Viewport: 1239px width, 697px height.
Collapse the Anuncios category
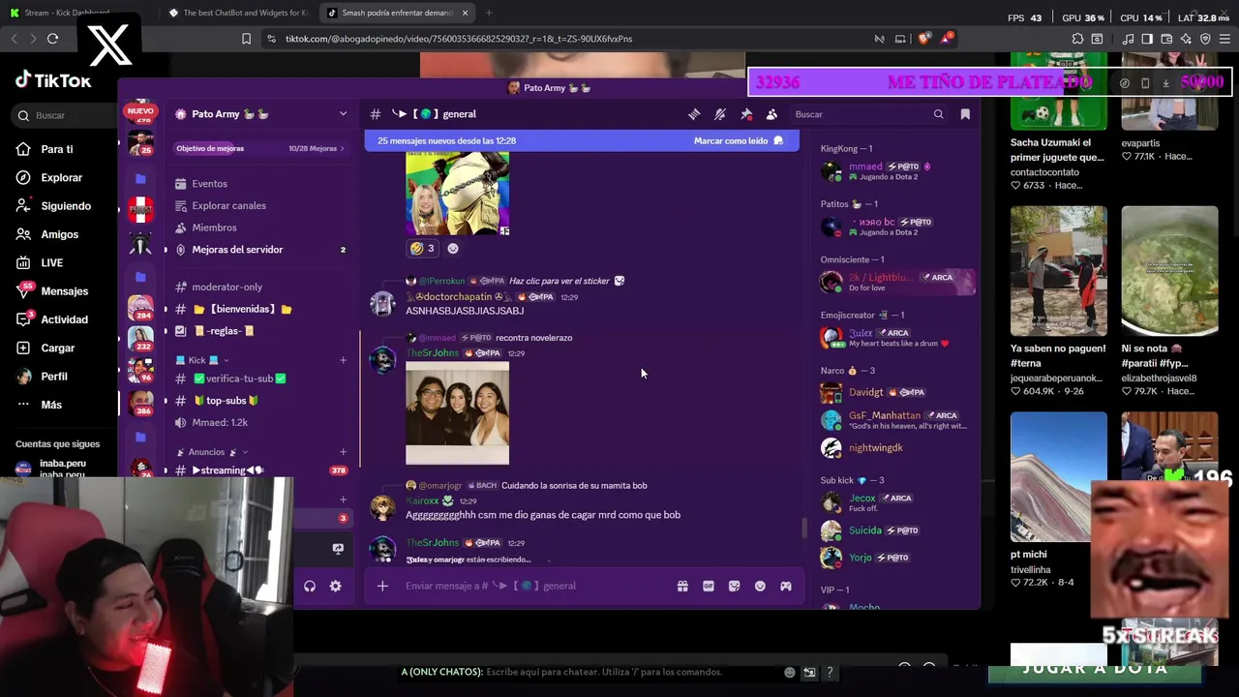tap(212, 452)
